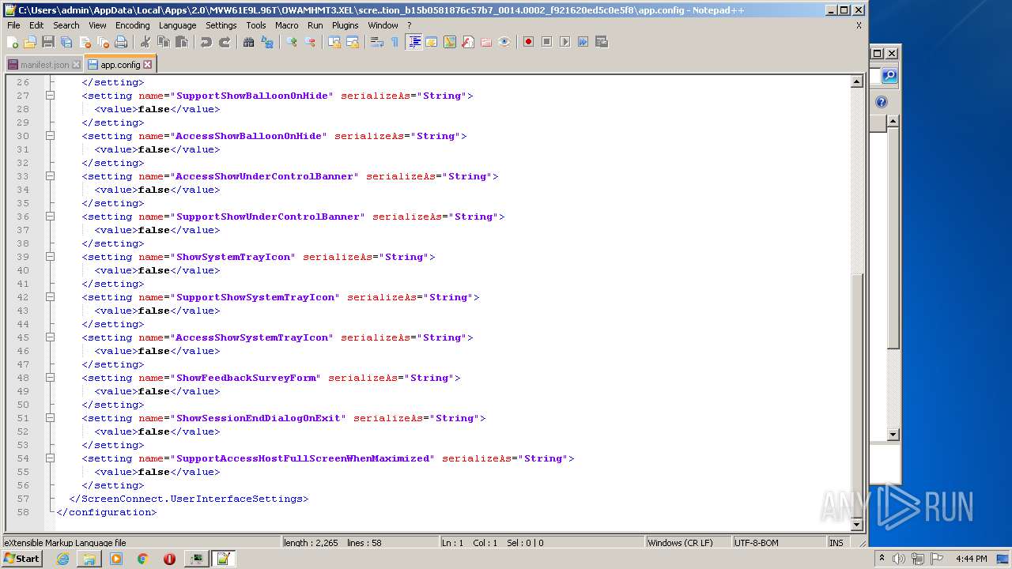This screenshot has height=569, width=1012.
Task: Open the Windows Start button
Action: pos(21,559)
